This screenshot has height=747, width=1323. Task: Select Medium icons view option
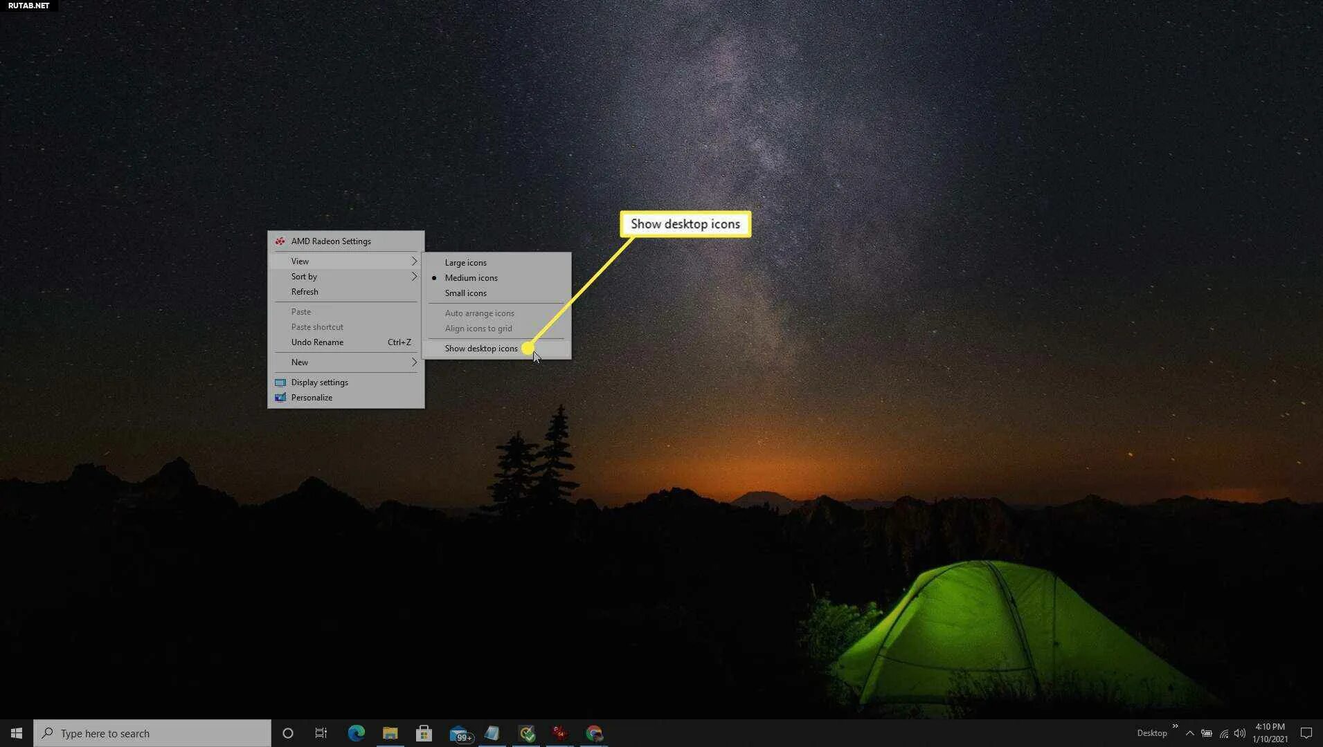point(496,278)
